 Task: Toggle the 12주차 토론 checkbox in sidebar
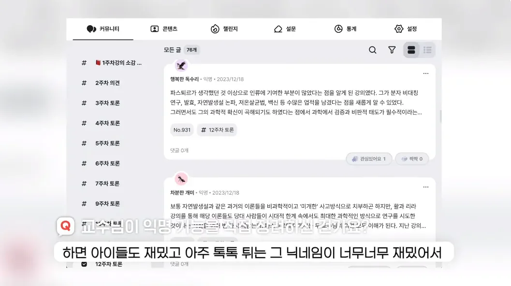(84, 264)
